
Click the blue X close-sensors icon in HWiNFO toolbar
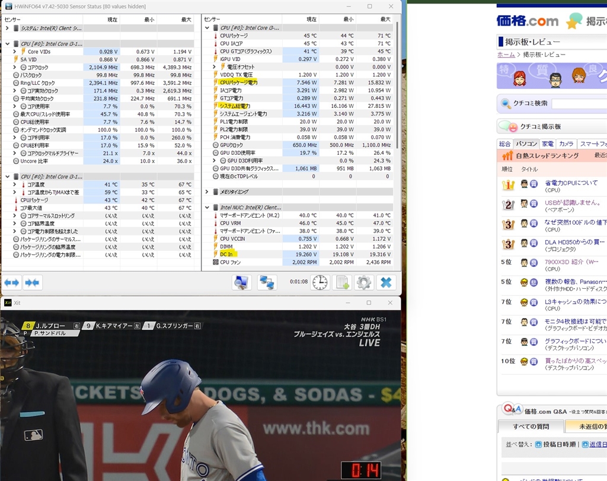click(386, 283)
